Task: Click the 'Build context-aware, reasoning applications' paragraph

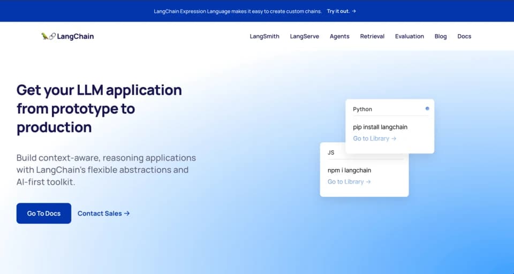Action: [106, 170]
